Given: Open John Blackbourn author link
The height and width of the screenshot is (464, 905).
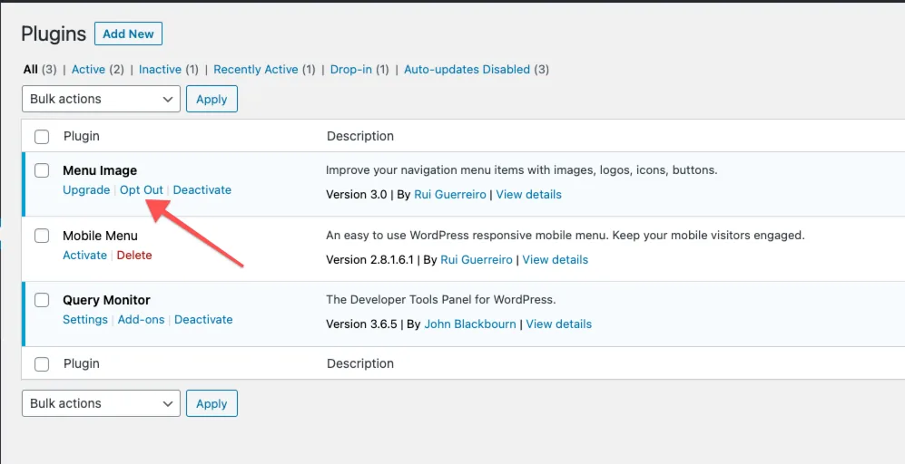Looking at the screenshot, I should coord(470,324).
